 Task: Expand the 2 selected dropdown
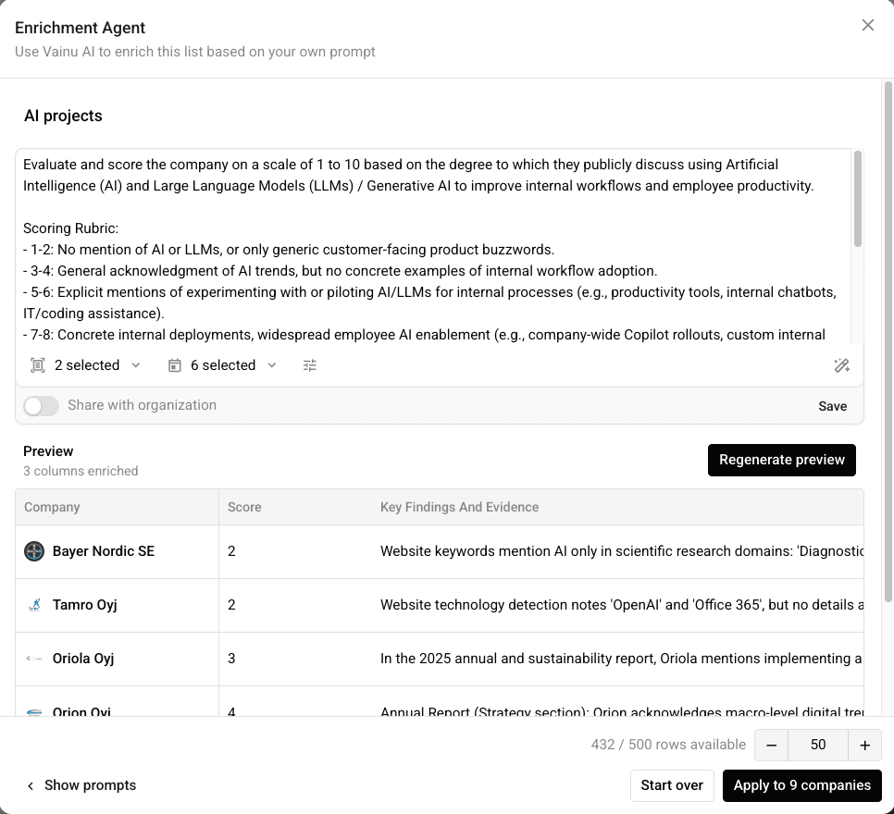86,365
